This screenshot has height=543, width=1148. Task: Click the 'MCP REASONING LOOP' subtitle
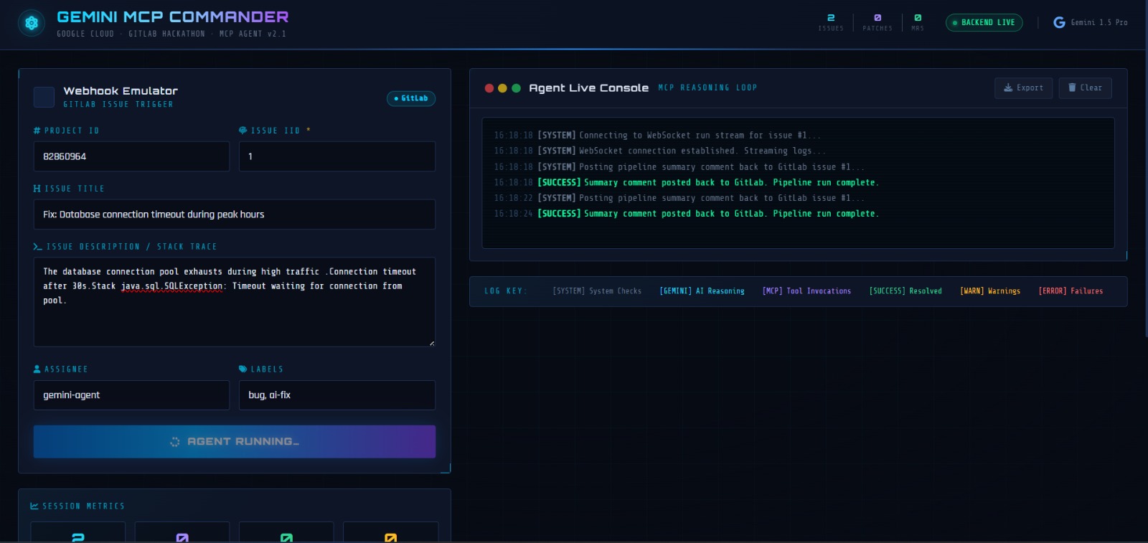[x=707, y=88]
